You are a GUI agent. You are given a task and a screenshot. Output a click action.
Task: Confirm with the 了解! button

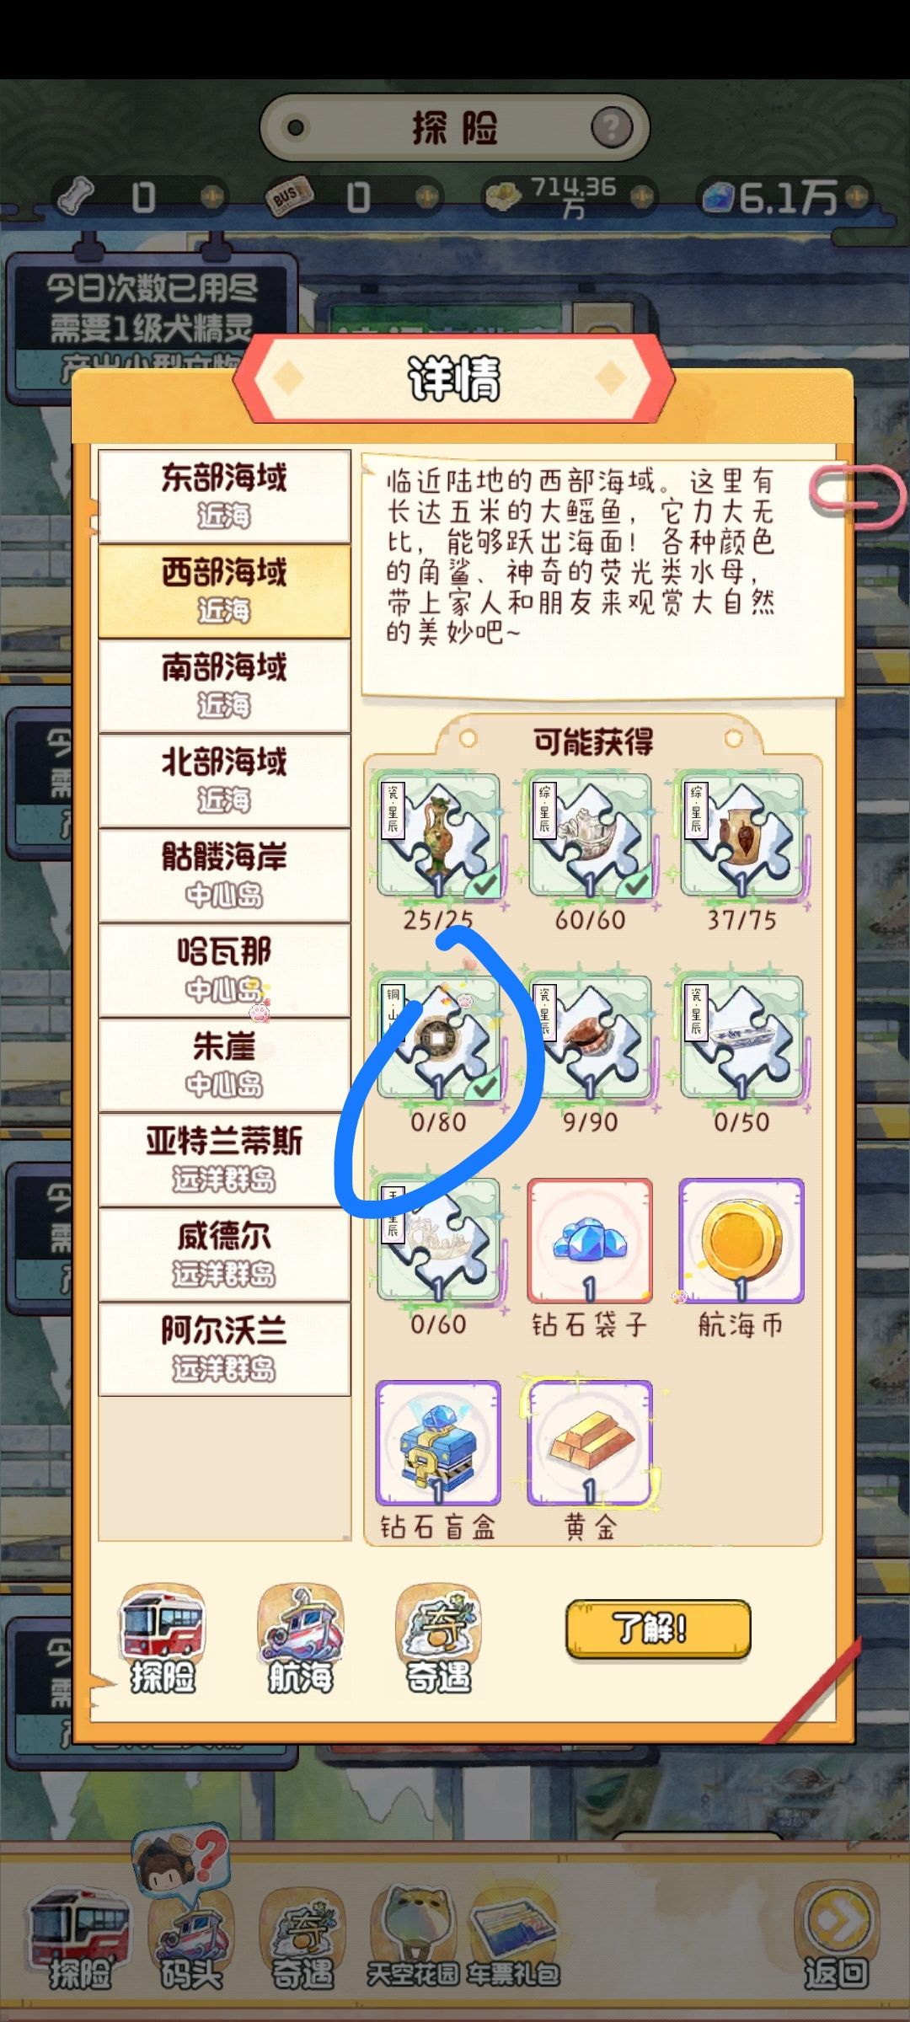[x=658, y=1629]
